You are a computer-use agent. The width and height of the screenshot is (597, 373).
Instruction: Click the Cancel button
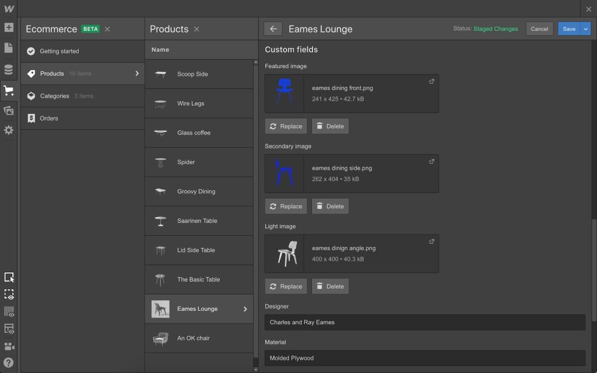[539, 29]
